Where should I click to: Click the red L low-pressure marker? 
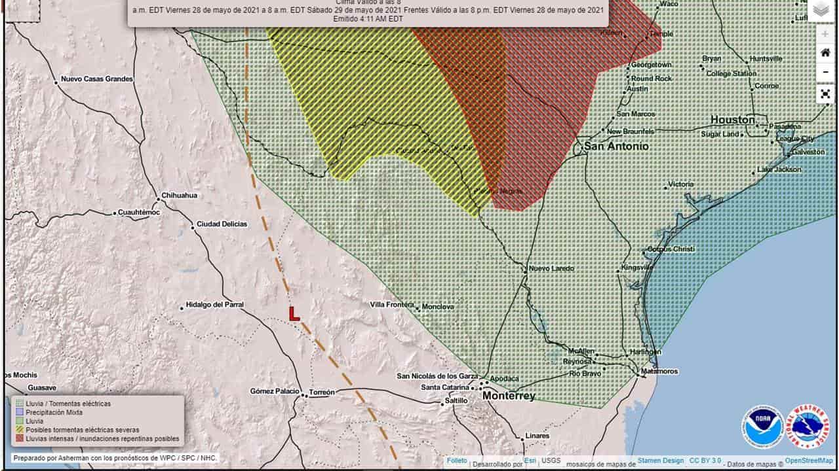pyautogui.click(x=294, y=314)
